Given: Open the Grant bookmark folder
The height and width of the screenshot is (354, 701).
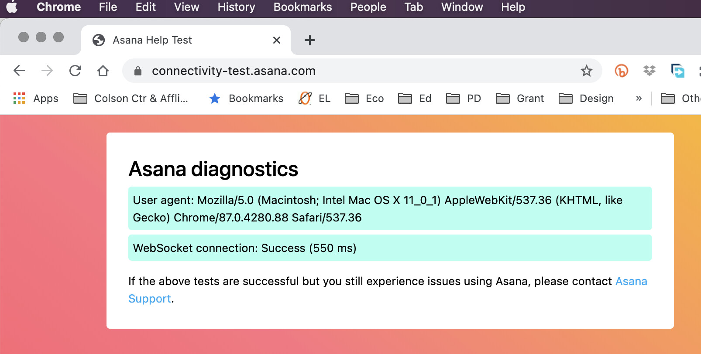Looking at the screenshot, I should point(520,99).
